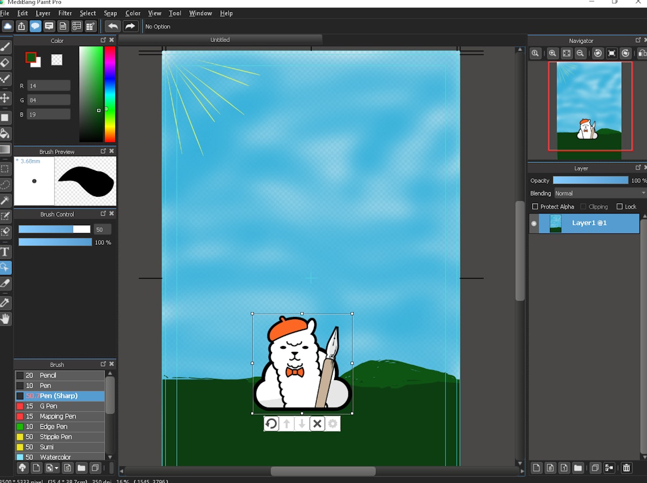Select the Move tool
Screen dimensions: 647x483
click(x=6, y=98)
